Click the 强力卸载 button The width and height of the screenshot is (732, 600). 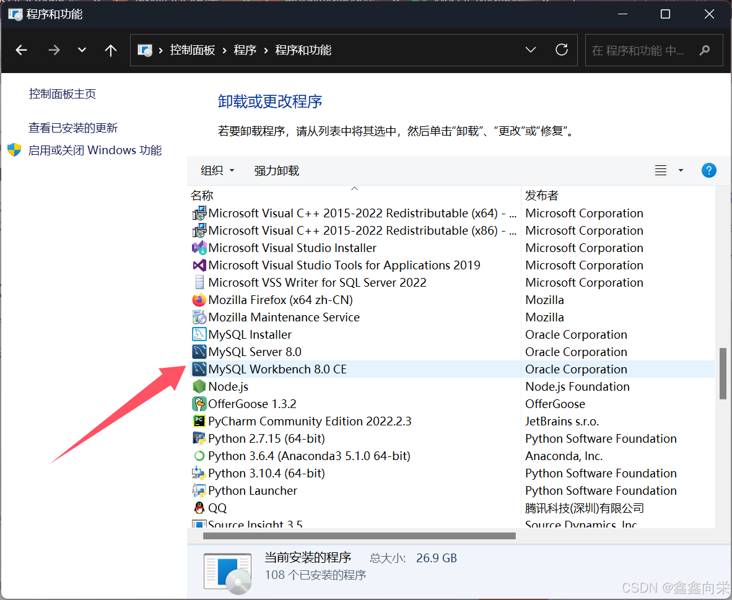pyautogui.click(x=276, y=170)
